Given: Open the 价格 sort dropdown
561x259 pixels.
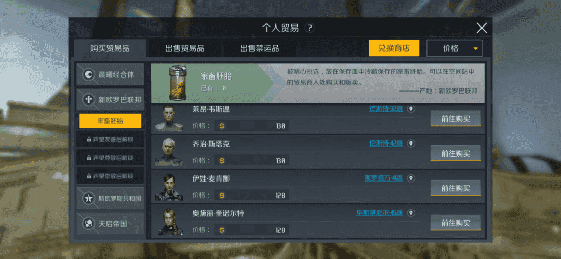Looking at the screenshot, I should [x=455, y=48].
